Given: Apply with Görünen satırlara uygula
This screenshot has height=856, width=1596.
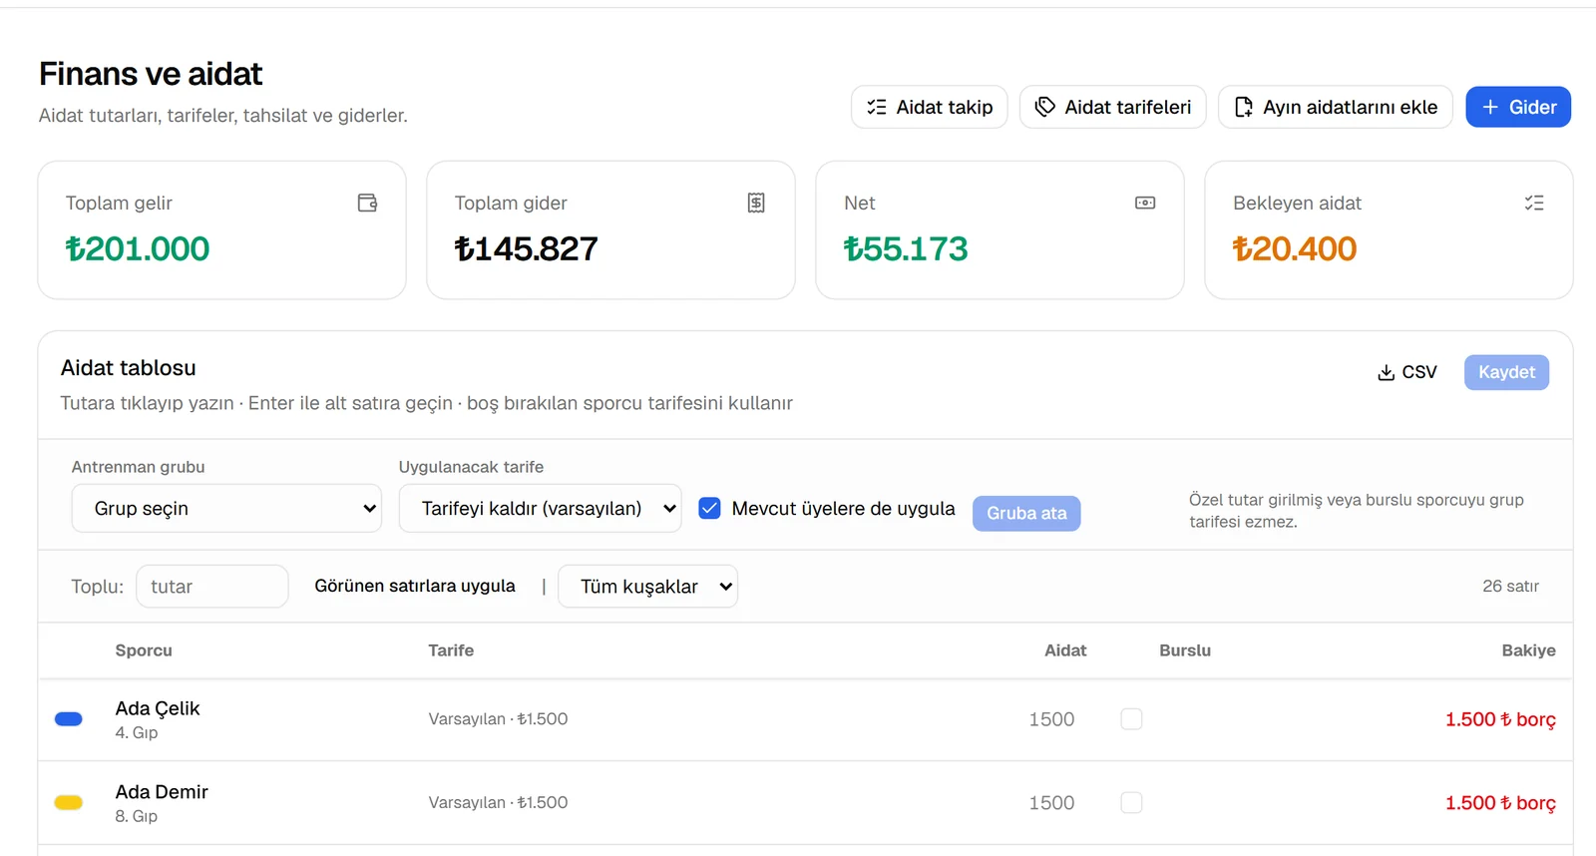Looking at the screenshot, I should coord(415,586).
